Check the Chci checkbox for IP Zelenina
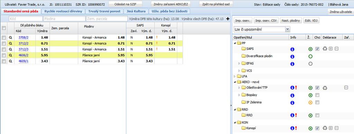The width and height of the screenshot is (354, 134). coord(317,103)
